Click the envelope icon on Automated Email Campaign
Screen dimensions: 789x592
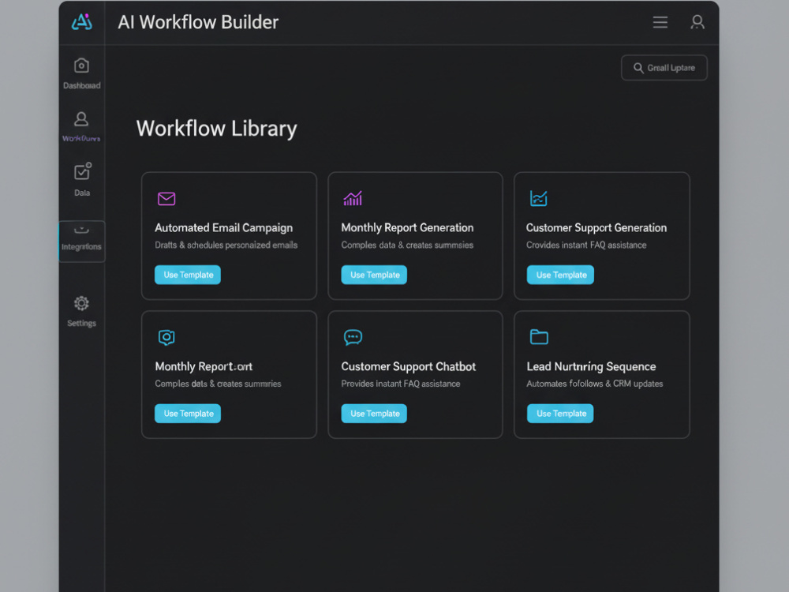click(x=166, y=199)
